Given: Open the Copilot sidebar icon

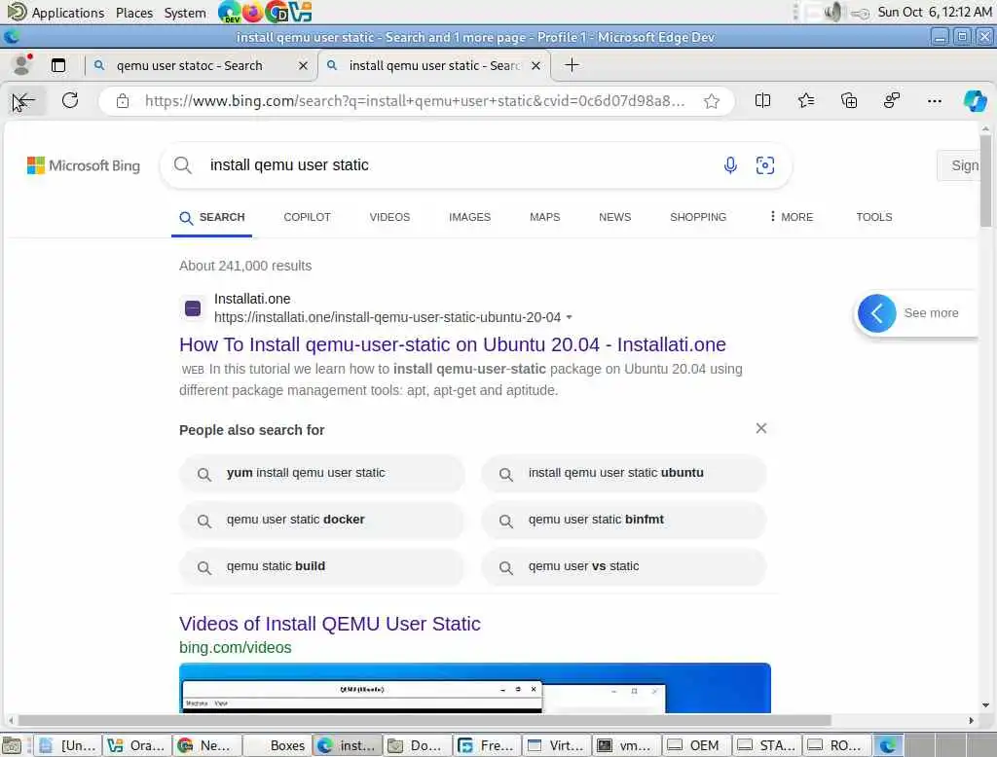Looking at the screenshot, I should [x=975, y=100].
